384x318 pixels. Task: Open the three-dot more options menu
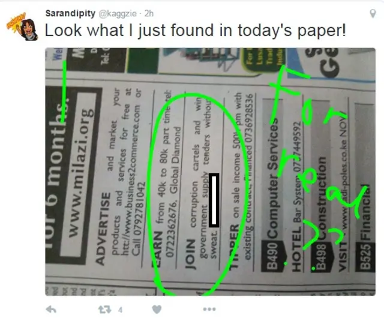tap(209, 310)
